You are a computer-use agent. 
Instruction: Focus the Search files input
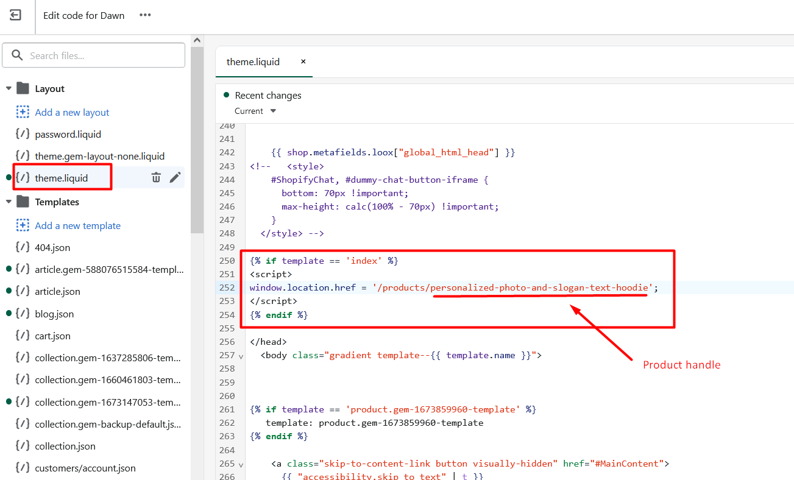tap(101, 55)
